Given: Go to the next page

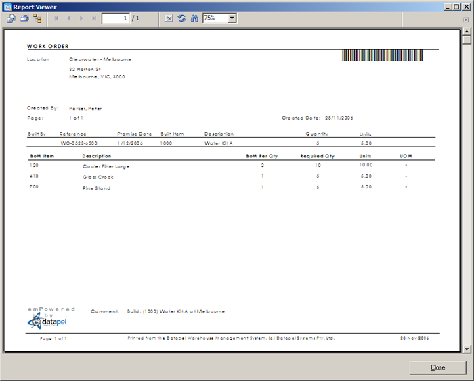Looking at the screenshot, I should click(x=81, y=18).
